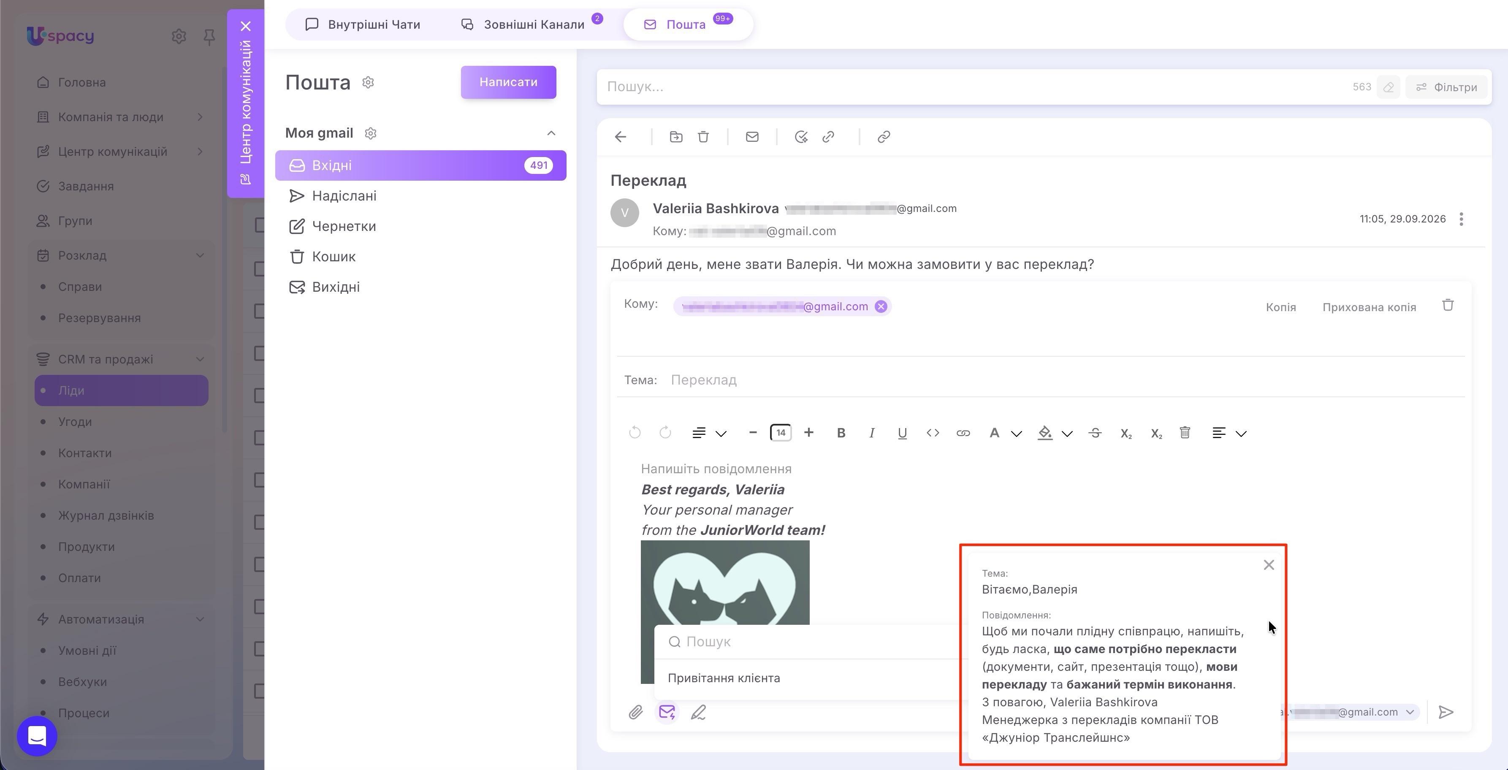The height and width of the screenshot is (770, 1508).
Task: Open the text color dropdown arrow
Action: (1016, 434)
